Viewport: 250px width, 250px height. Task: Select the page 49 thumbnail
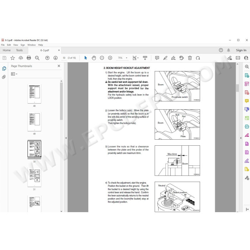pos(34,122)
